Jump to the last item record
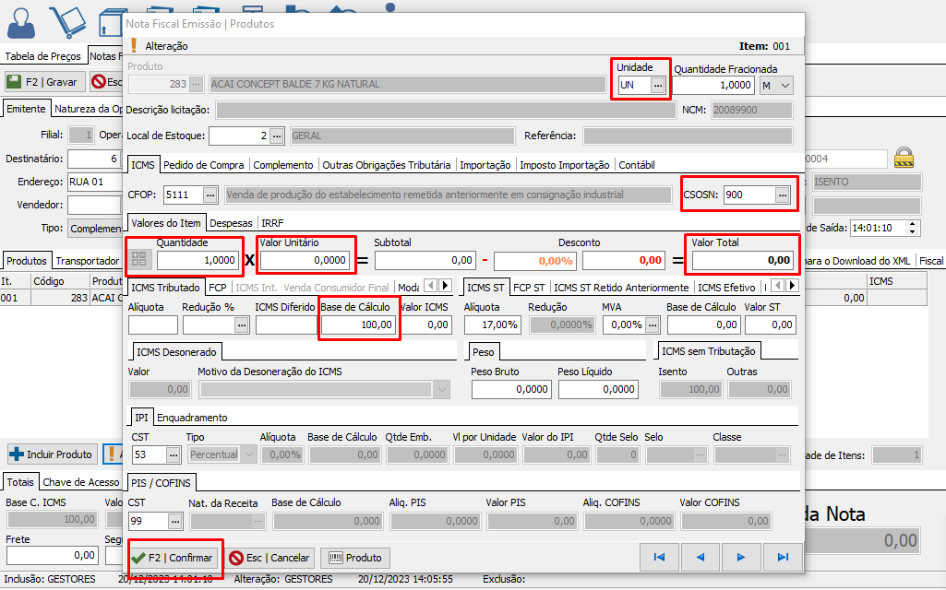 (x=783, y=557)
